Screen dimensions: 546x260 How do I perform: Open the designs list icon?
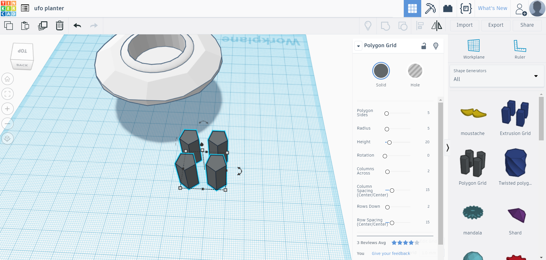pos(25,8)
